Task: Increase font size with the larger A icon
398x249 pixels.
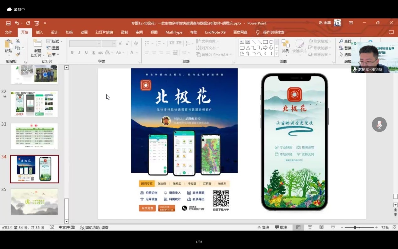Action: pos(121,44)
